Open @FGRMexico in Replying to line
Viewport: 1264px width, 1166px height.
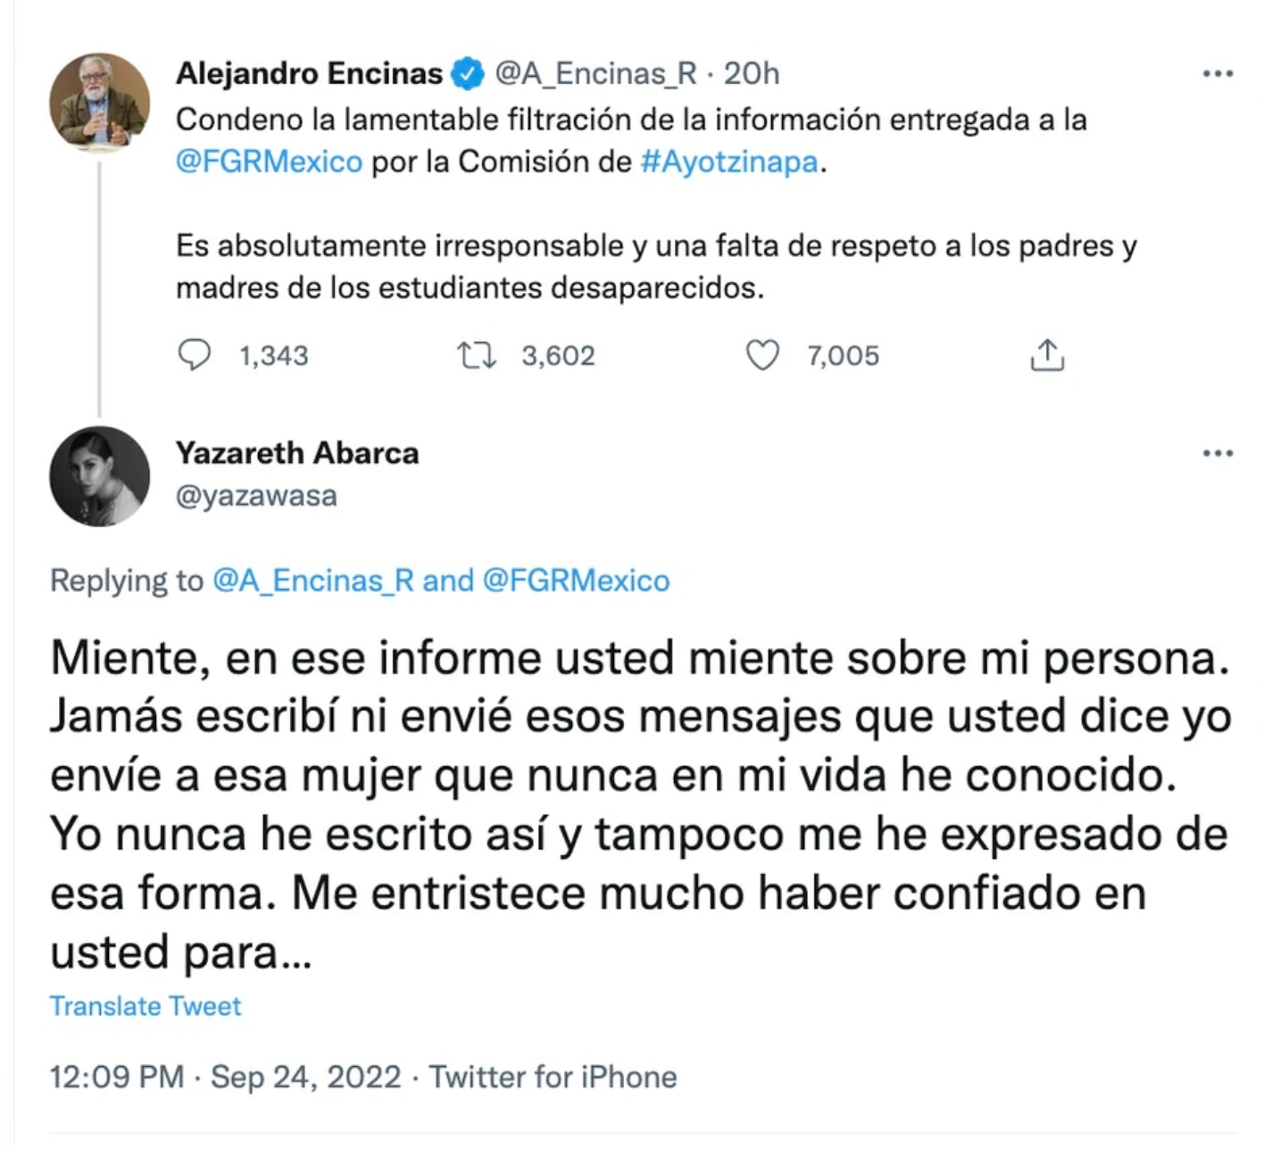[576, 581]
